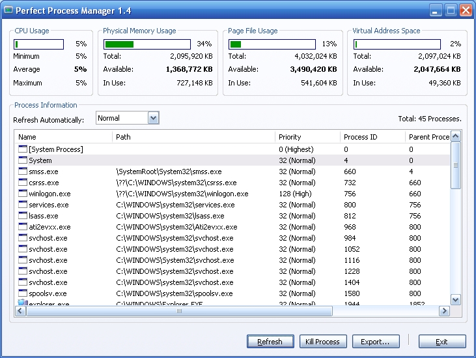Sort by Process ID column header
The width and height of the screenshot is (476, 358).
point(372,137)
